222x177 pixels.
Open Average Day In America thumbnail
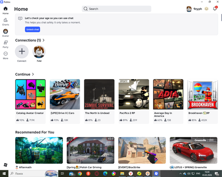[x=168, y=94]
